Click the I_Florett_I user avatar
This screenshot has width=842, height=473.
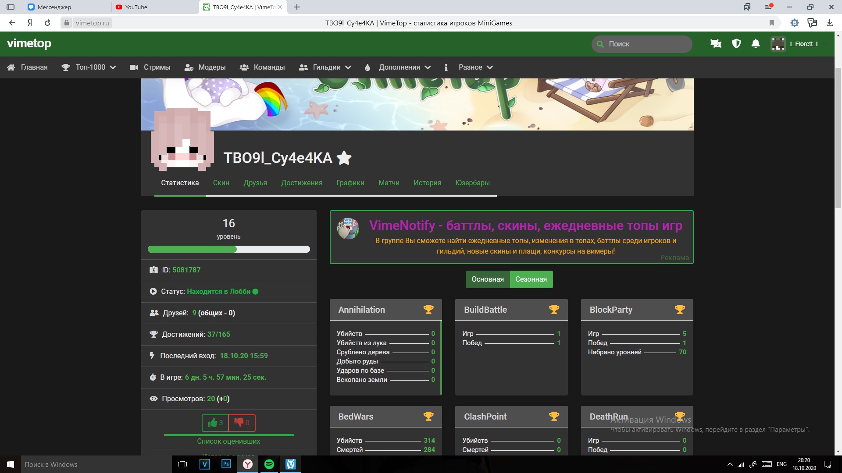[x=778, y=44]
